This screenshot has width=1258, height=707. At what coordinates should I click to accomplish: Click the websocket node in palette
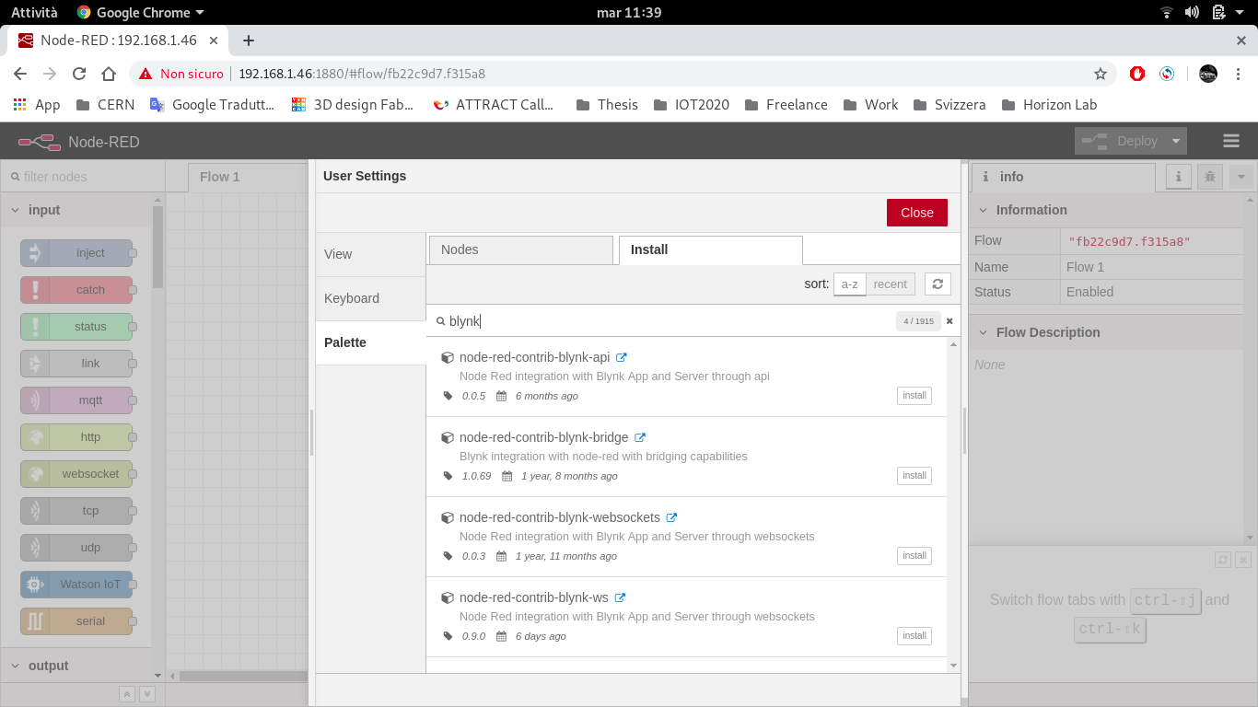pos(76,474)
